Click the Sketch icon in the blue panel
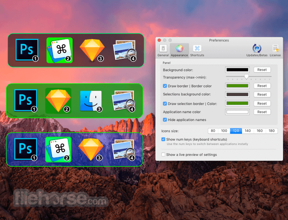Screen dimensions: 288x220 coord(91,149)
